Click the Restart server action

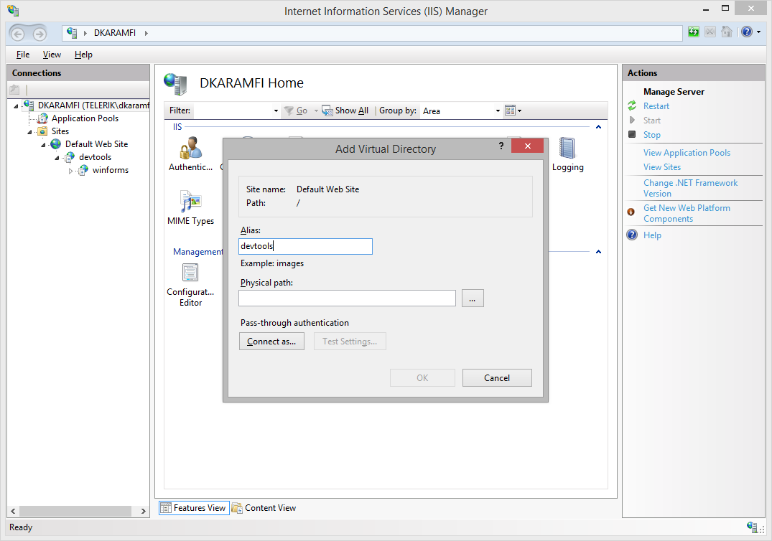click(656, 106)
